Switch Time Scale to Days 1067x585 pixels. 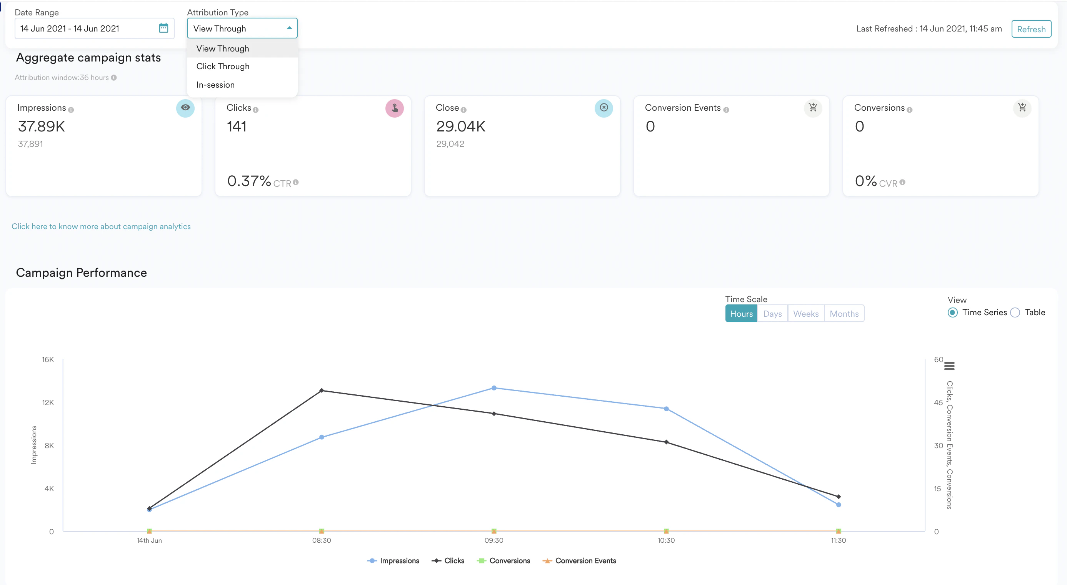click(772, 313)
